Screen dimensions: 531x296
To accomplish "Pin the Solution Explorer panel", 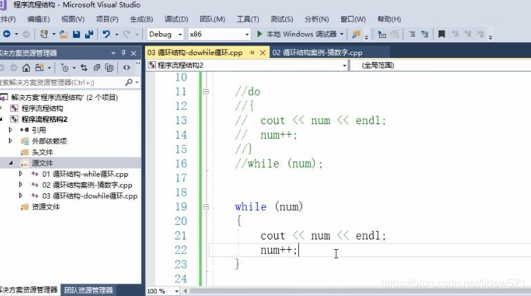I will (x=124, y=52).
